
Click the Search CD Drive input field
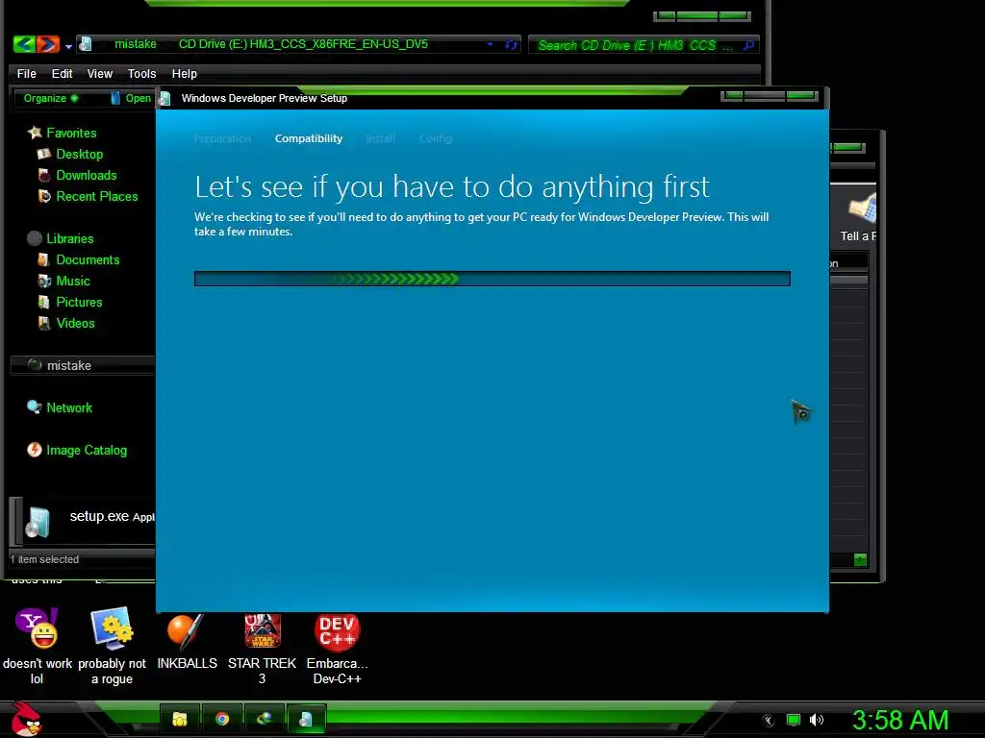[635, 45]
